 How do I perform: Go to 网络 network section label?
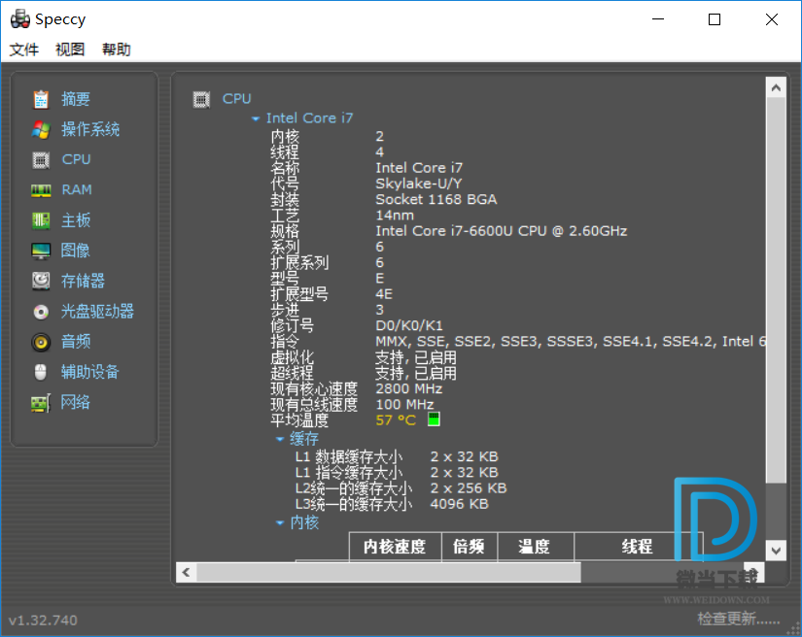tap(75, 403)
